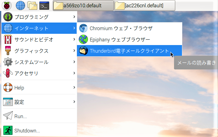Click the 設定 sliders icon
Image resolution: width=218 pixels, height=137 pixels.
point(8,102)
